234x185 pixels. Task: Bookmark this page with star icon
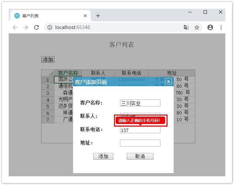[x=197, y=27]
